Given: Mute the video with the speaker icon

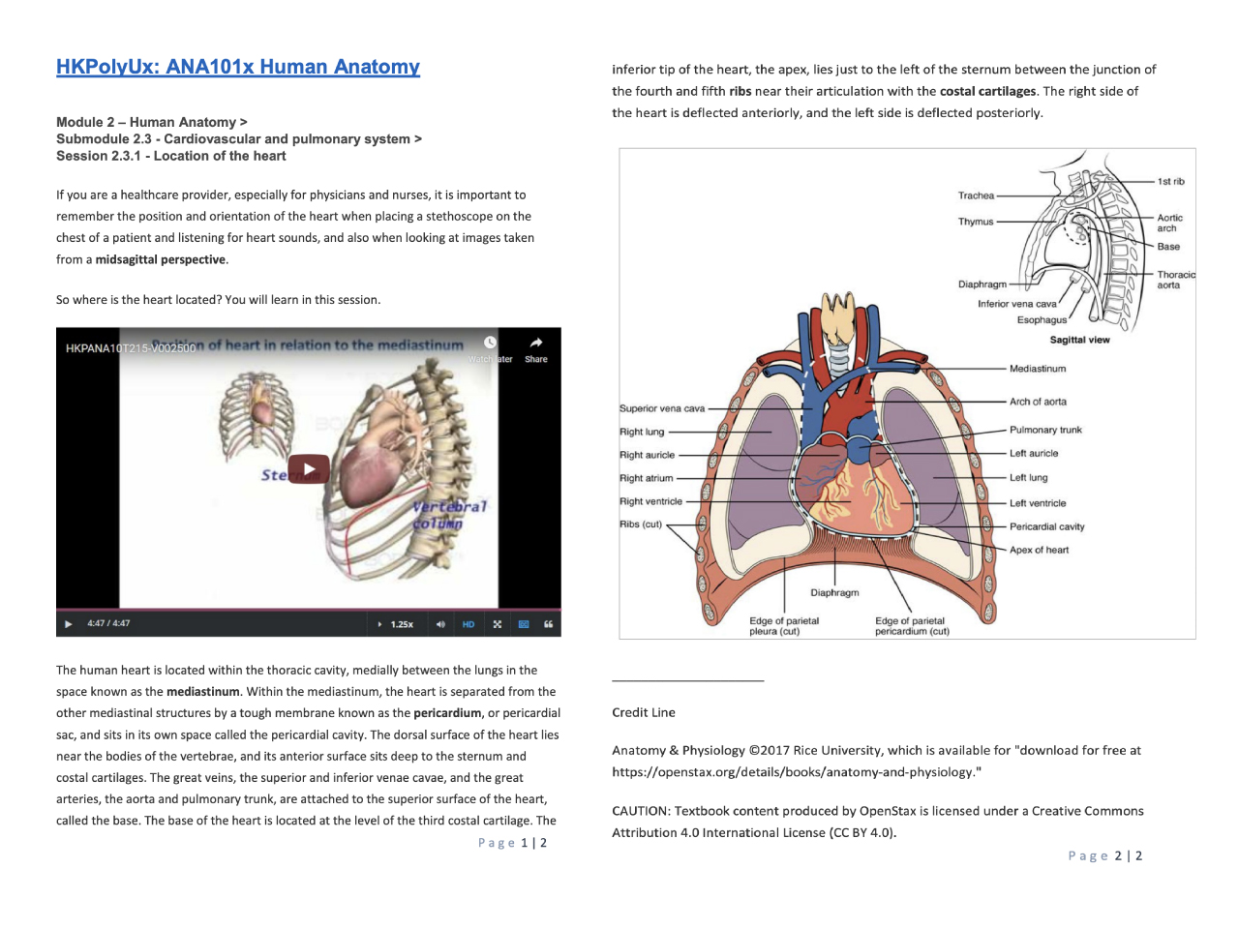Looking at the screenshot, I should [440, 624].
